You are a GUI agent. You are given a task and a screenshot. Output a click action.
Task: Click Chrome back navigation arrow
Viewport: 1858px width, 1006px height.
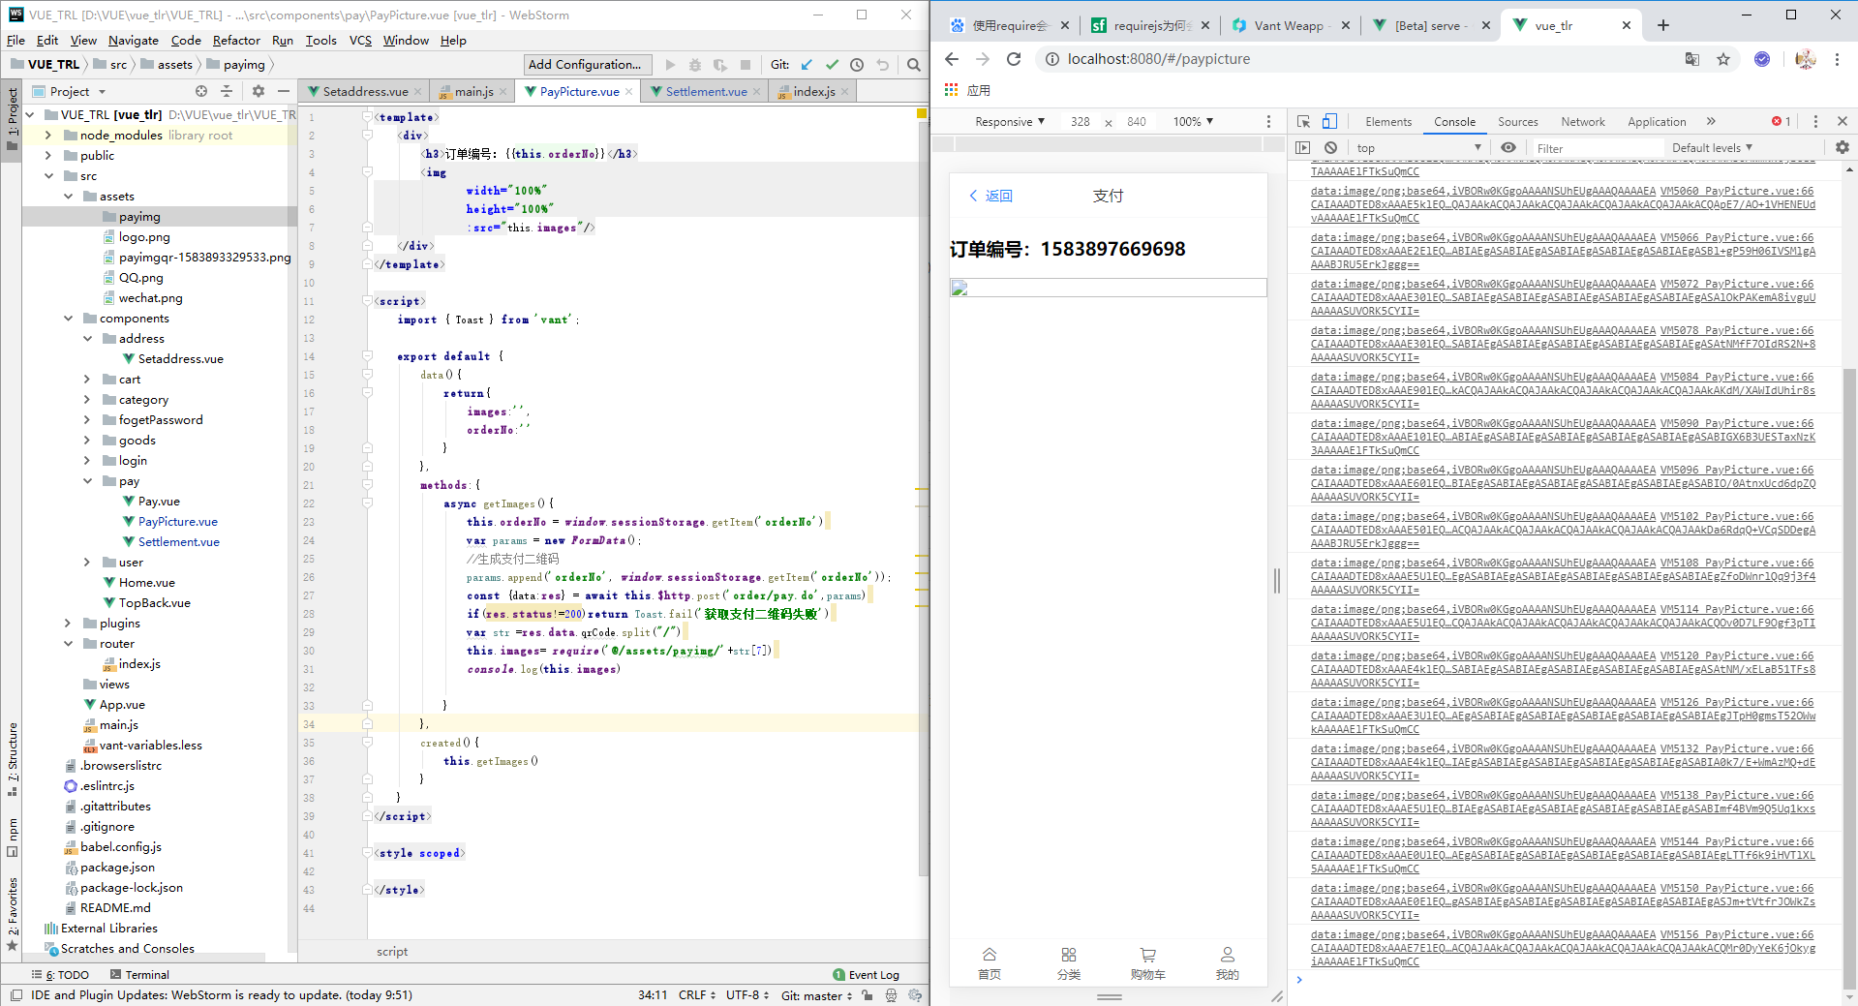[x=952, y=59]
